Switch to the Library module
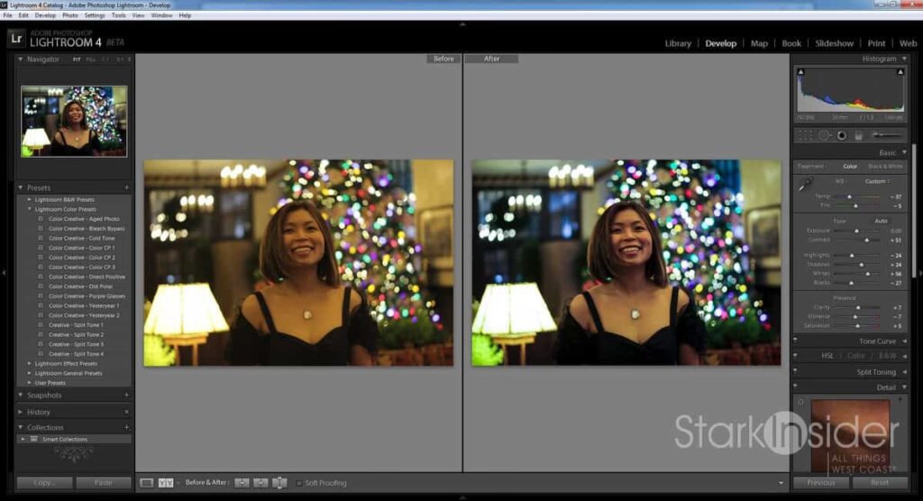This screenshot has height=501, width=923. [678, 43]
